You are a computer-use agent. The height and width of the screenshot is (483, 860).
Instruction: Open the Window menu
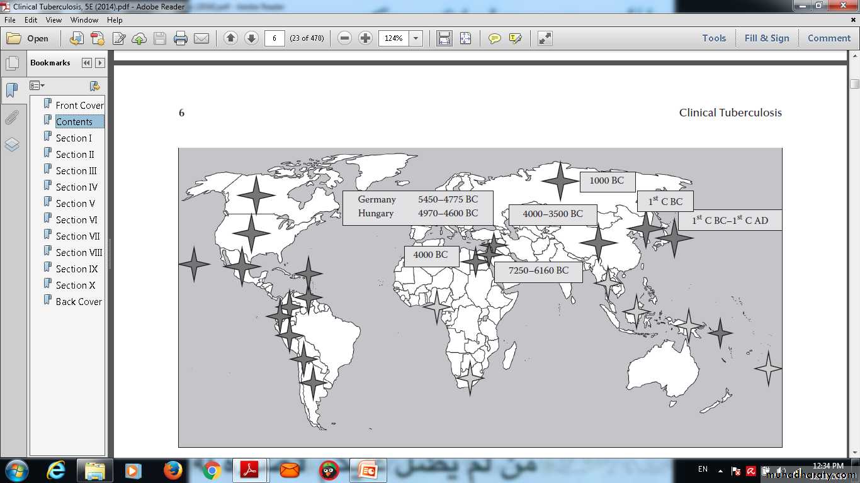(84, 20)
